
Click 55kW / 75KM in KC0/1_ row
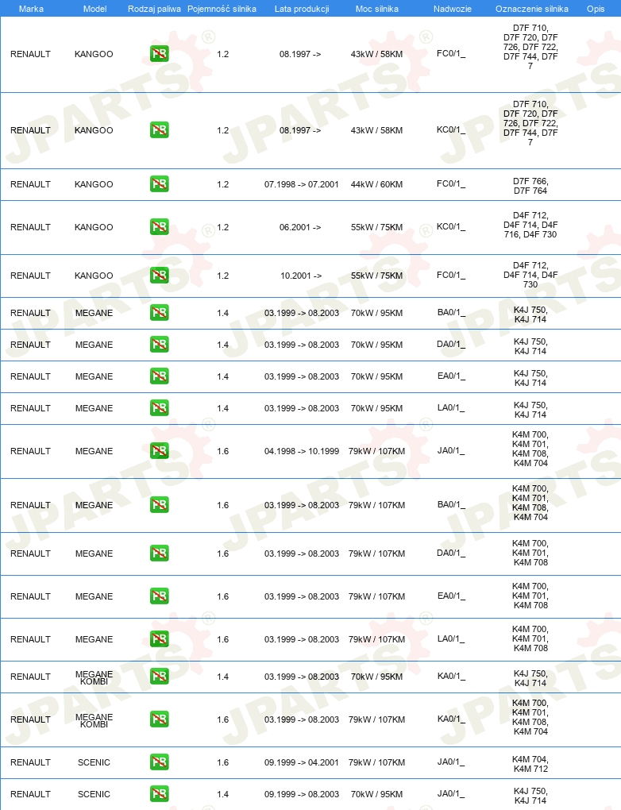[x=376, y=227]
